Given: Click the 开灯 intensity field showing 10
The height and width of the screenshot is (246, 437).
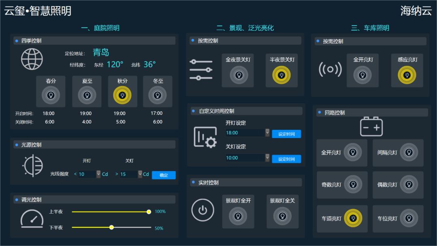Looking at the screenshot, I should (x=87, y=174).
